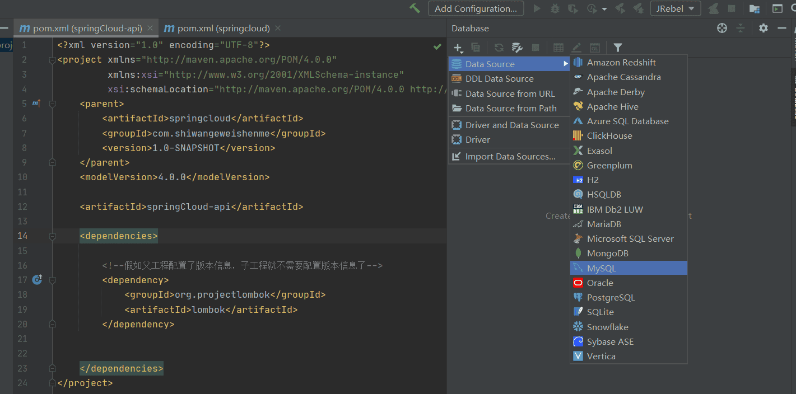Click the run-anything window icon at top right
Image resolution: width=796 pixels, height=394 pixels.
tap(778, 8)
